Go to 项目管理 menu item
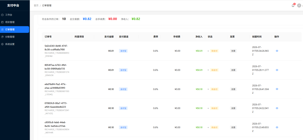 [15, 22]
